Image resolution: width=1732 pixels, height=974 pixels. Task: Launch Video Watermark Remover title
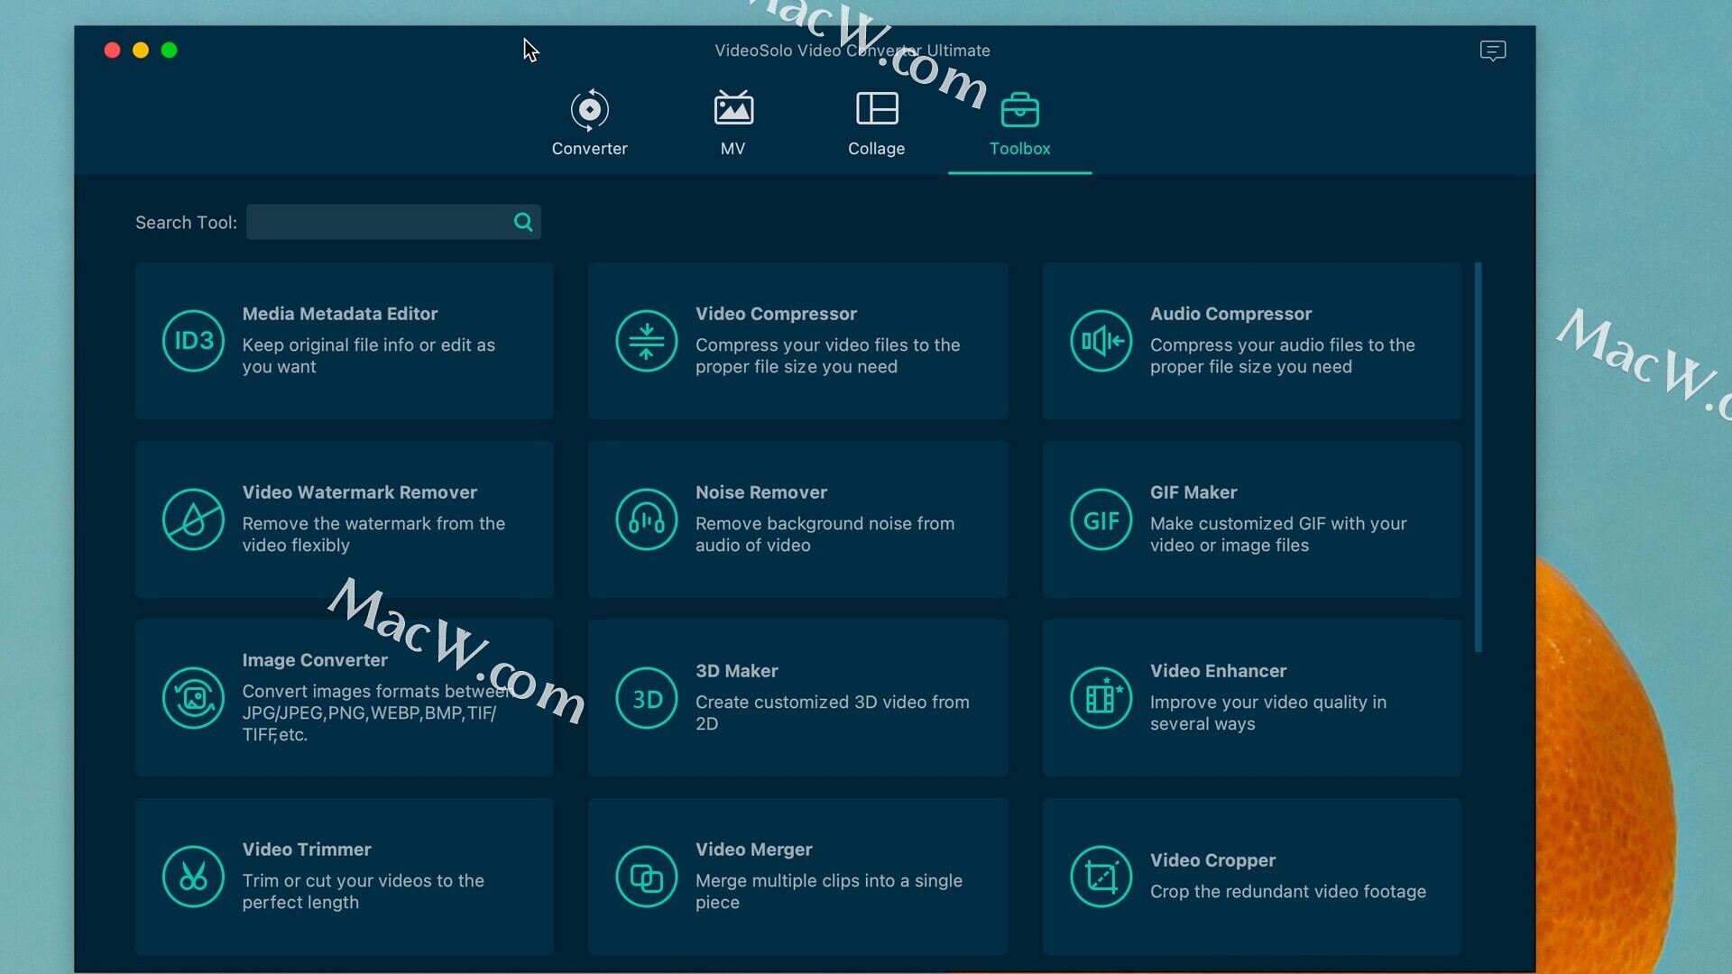pos(359,492)
